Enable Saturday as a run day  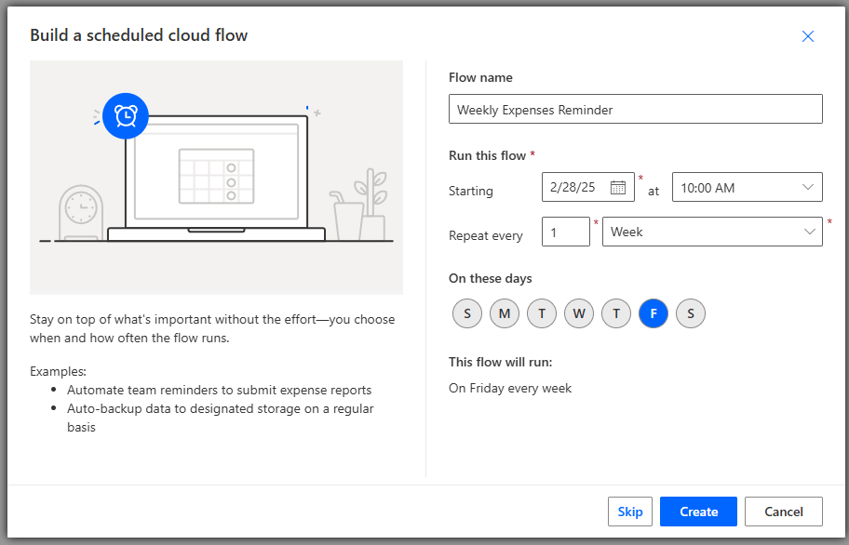pyautogui.click(x=691, y=313)
